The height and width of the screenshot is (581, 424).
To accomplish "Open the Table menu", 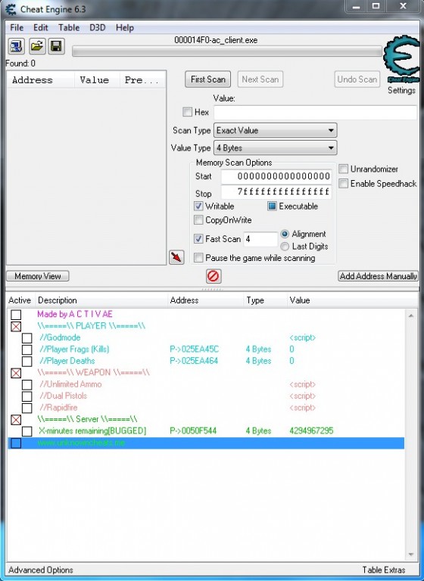I will tap(69, 28).
